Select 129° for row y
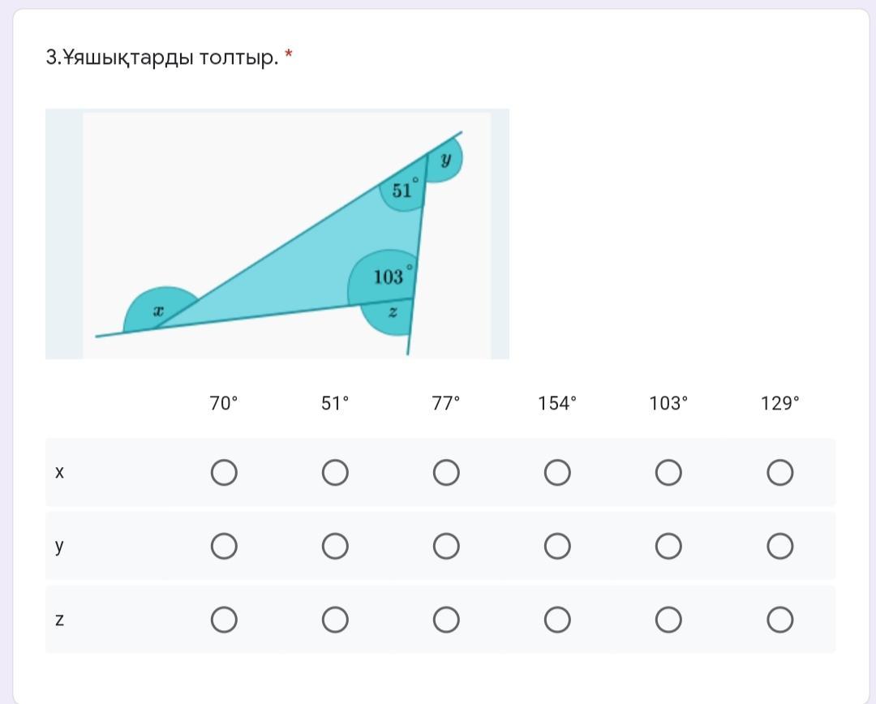Screen dimensions: 876x704 pyautogui.click(x=780, y=547)
